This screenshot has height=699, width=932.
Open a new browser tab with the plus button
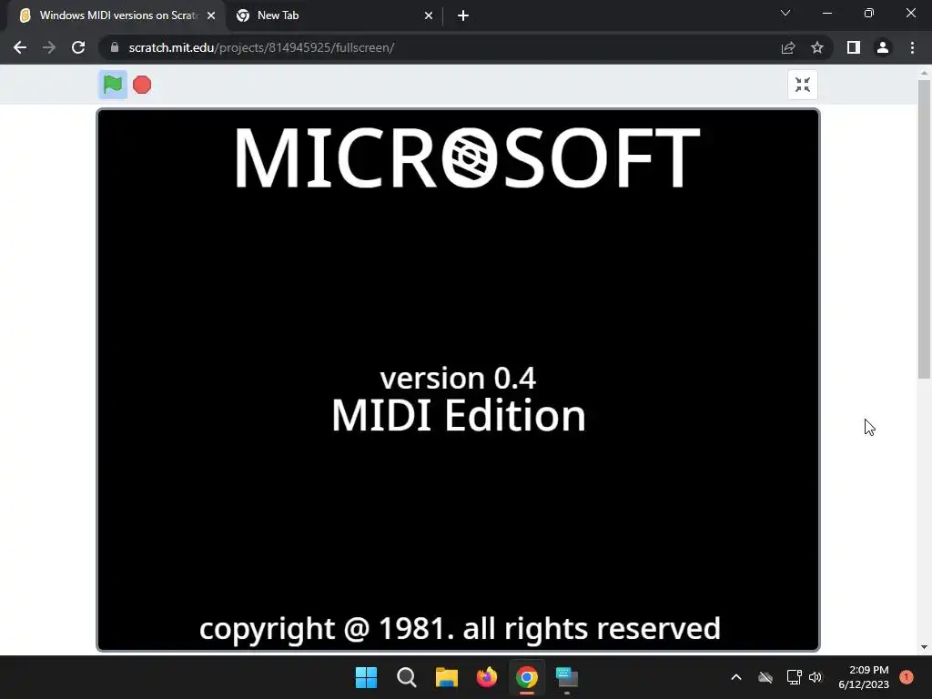[463, 15]
